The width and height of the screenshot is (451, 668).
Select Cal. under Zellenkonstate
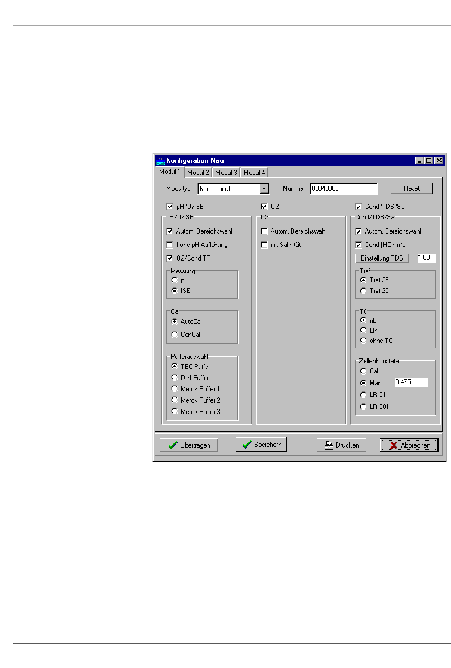pyautogui.click(x=363, y=371)
